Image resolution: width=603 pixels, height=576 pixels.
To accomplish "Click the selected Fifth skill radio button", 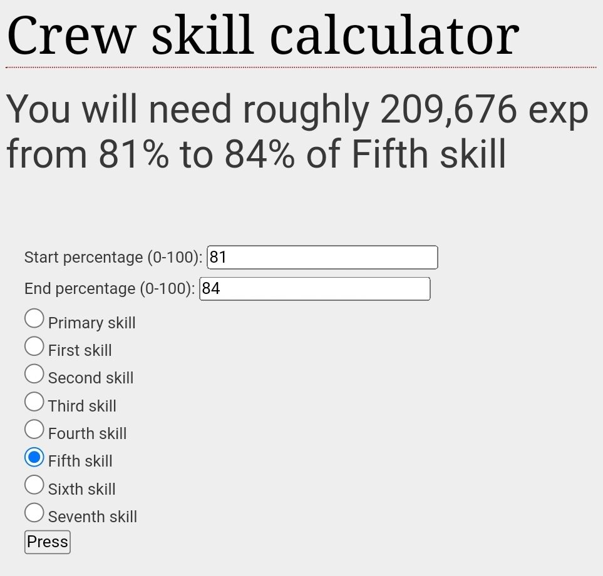I will (34, 457).
